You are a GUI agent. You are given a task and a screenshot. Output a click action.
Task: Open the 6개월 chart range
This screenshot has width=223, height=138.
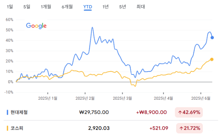click(67, 7)
